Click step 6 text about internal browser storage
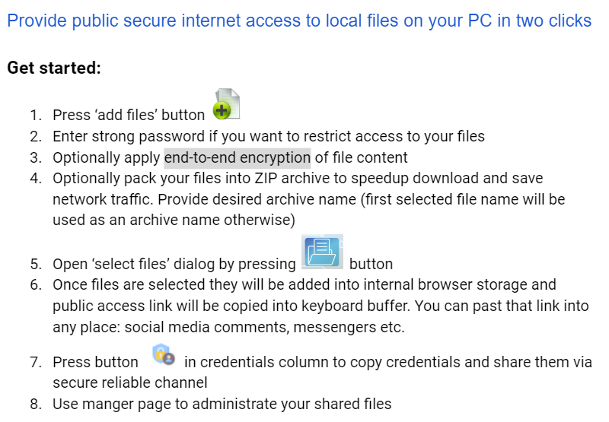 [304, 284]
